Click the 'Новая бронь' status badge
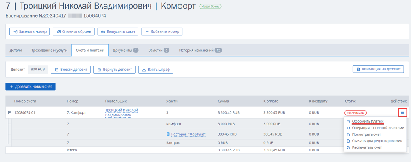Image resolution: width=411 pixels, height=162 pixels. click(x=210, y=6)
